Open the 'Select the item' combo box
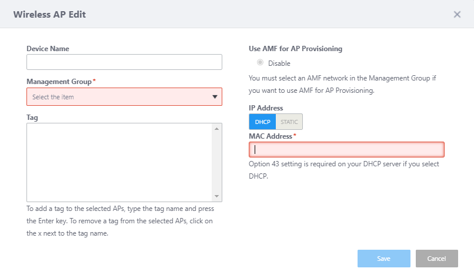 [x=118, y=97]
